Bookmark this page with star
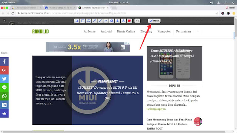Viewport: 237px width, 133px height. coord(217,13)
